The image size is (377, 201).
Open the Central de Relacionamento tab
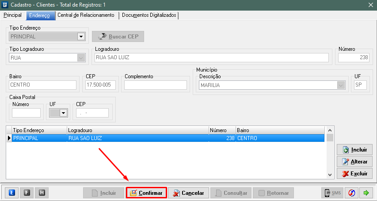pyautogui.click(x=86, y=15)
